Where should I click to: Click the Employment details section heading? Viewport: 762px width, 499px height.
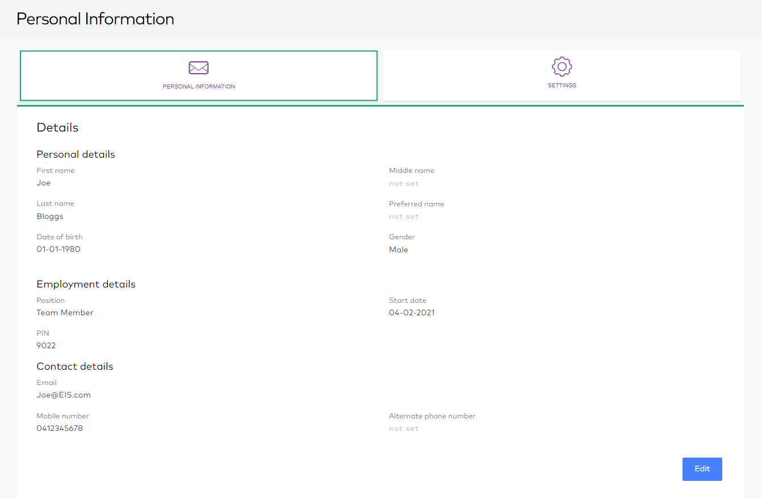[86, 285]
